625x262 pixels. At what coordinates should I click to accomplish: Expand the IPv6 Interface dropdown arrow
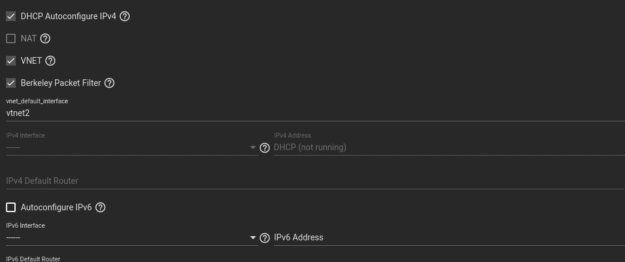253,238
